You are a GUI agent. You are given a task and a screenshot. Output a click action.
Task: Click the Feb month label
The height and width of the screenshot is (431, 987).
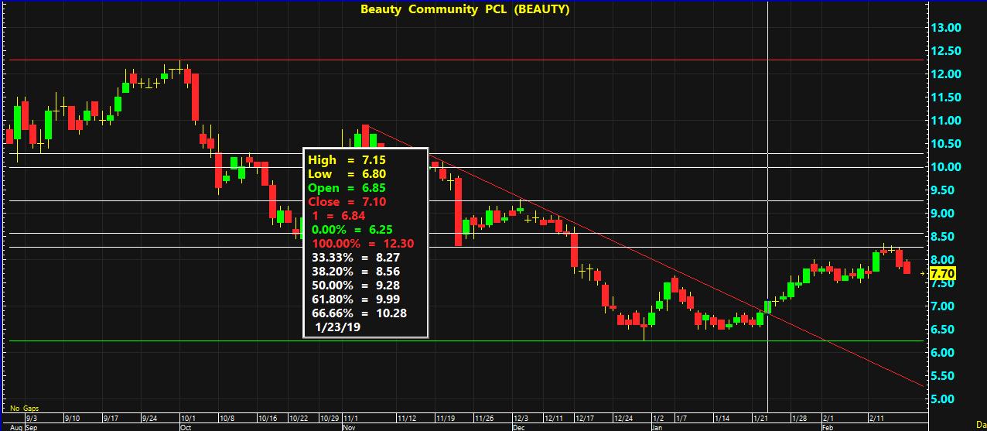point(828,426)
